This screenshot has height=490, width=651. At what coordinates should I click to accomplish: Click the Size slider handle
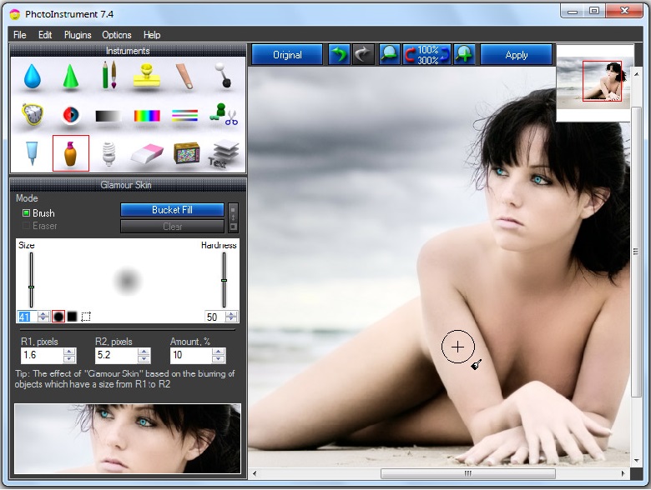coord(31,287)
